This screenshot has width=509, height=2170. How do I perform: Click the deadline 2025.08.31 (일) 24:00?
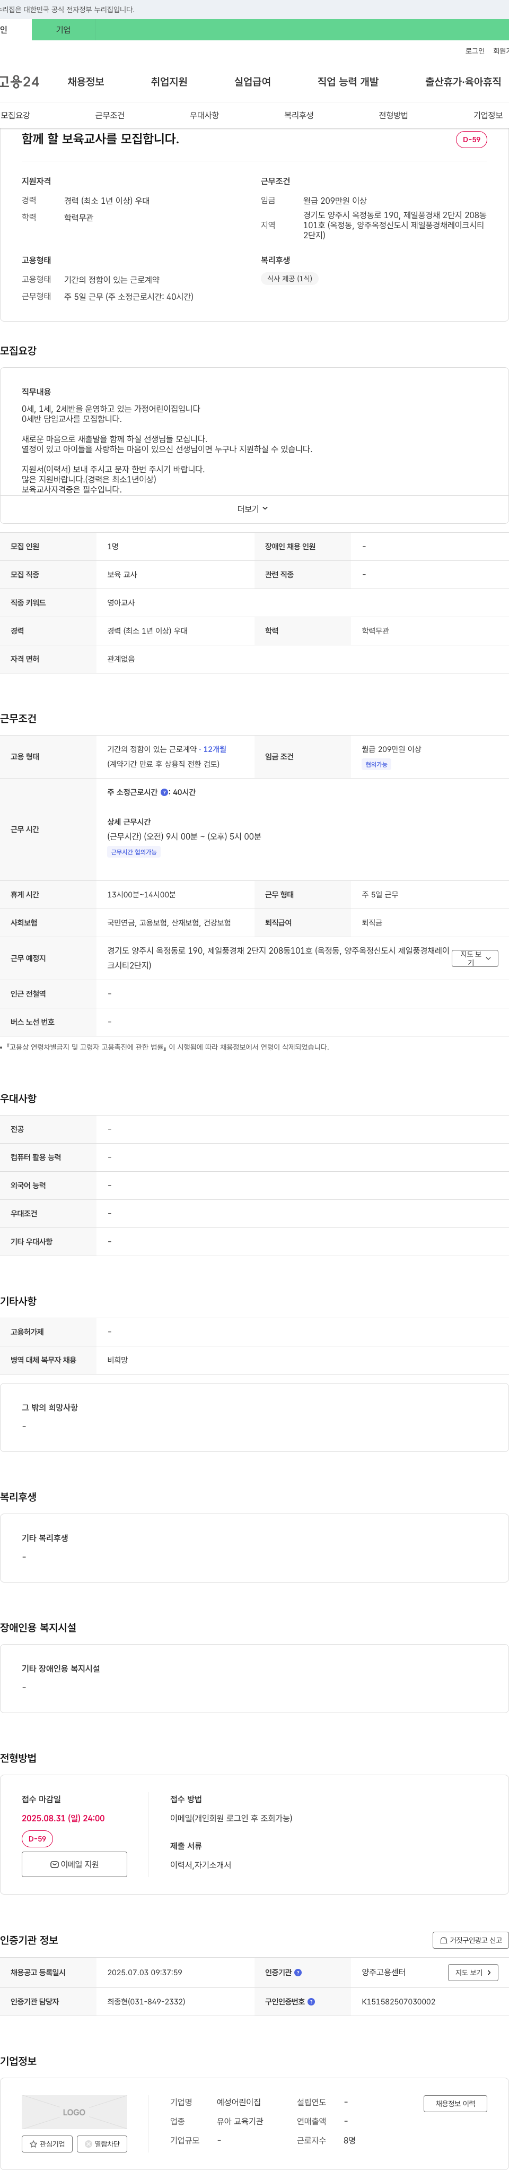pos(63,1818)
